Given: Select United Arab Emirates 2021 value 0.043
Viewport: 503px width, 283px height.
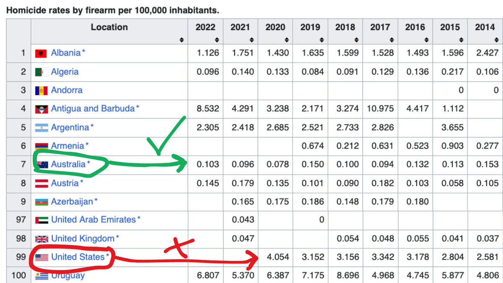Looking at the screenshot, I should click(x=243, y=220).
